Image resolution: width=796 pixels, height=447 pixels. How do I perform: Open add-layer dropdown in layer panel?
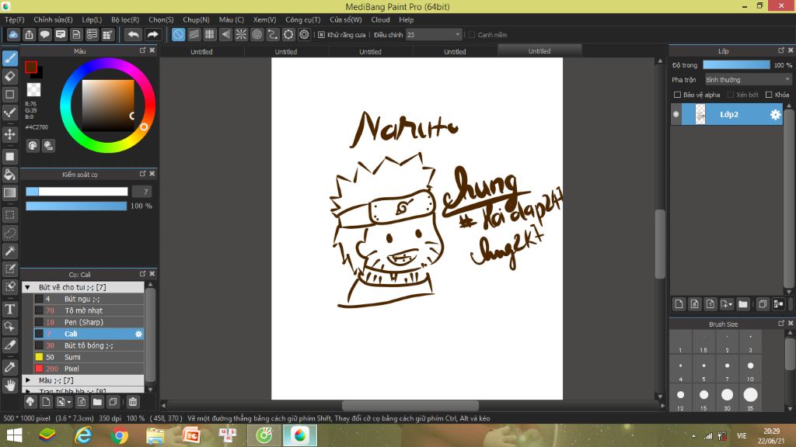pyautogui.click(x=727, y=304)
